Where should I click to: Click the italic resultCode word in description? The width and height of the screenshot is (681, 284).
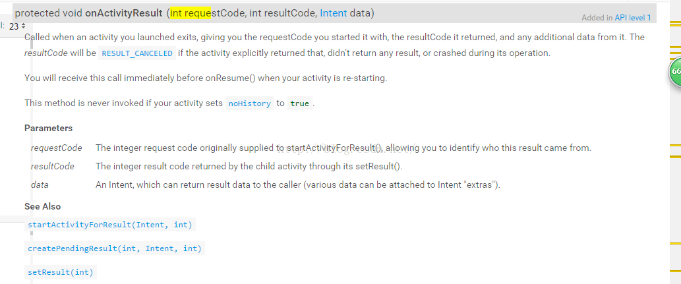(46, 53)
